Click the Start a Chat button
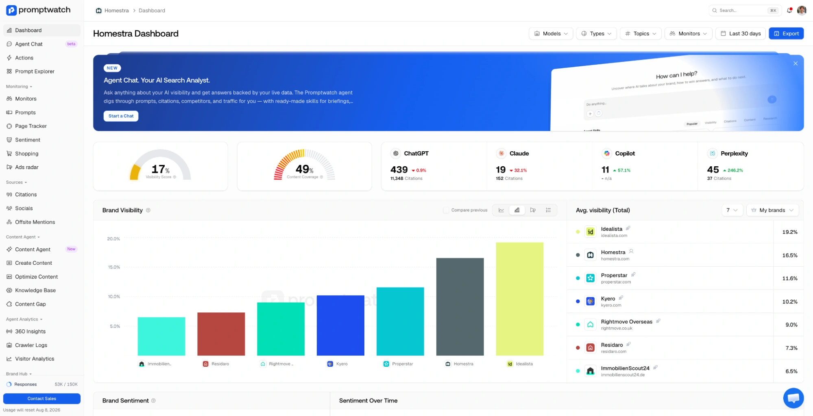The image size is (813, 416). tap(121, 116)
